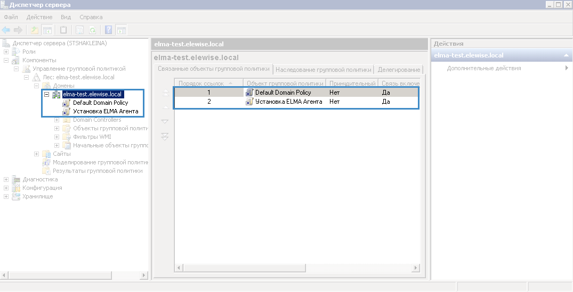Click the green Refresh toolbar icon
This screenshot has width=573, height=292.
tap(93, 30)
